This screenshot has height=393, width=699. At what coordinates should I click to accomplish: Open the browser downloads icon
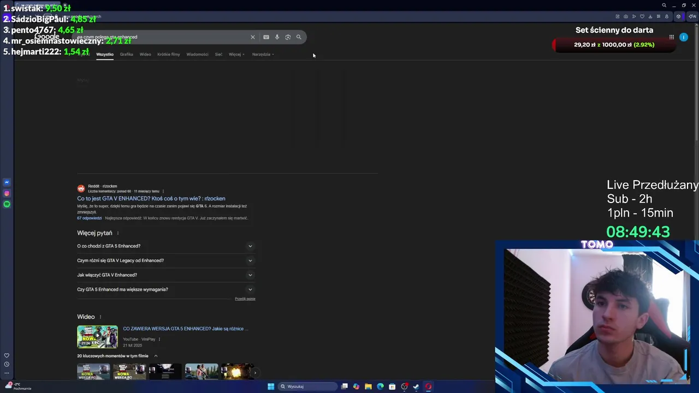[x=650, y=16]
